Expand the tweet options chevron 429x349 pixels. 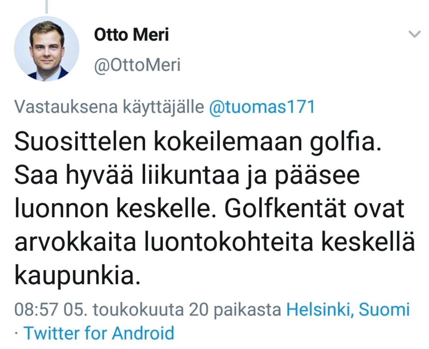pos(414,34)
